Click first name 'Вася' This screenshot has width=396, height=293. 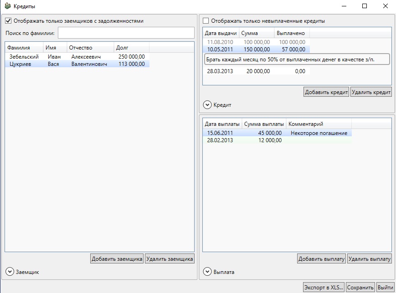53,64
